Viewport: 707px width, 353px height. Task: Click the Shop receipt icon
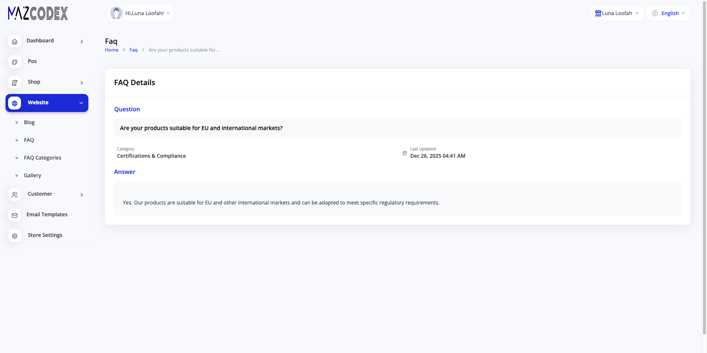(x=14, y=83)
